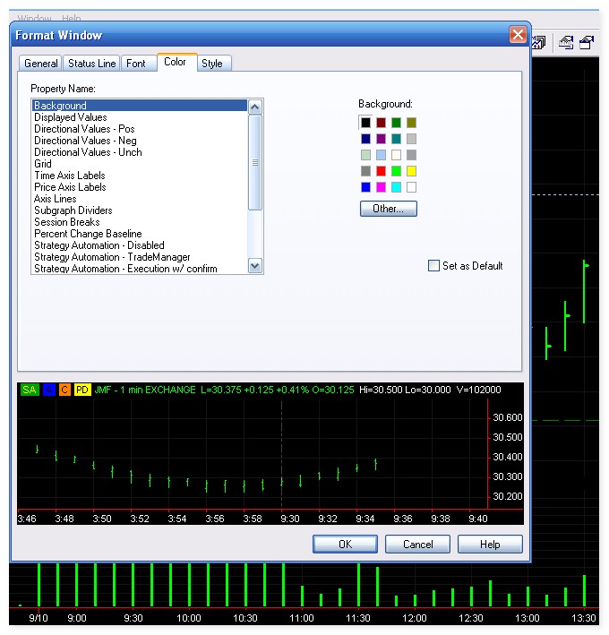
Task: Click the green SA status indicator
Action: tap(30, 390)
